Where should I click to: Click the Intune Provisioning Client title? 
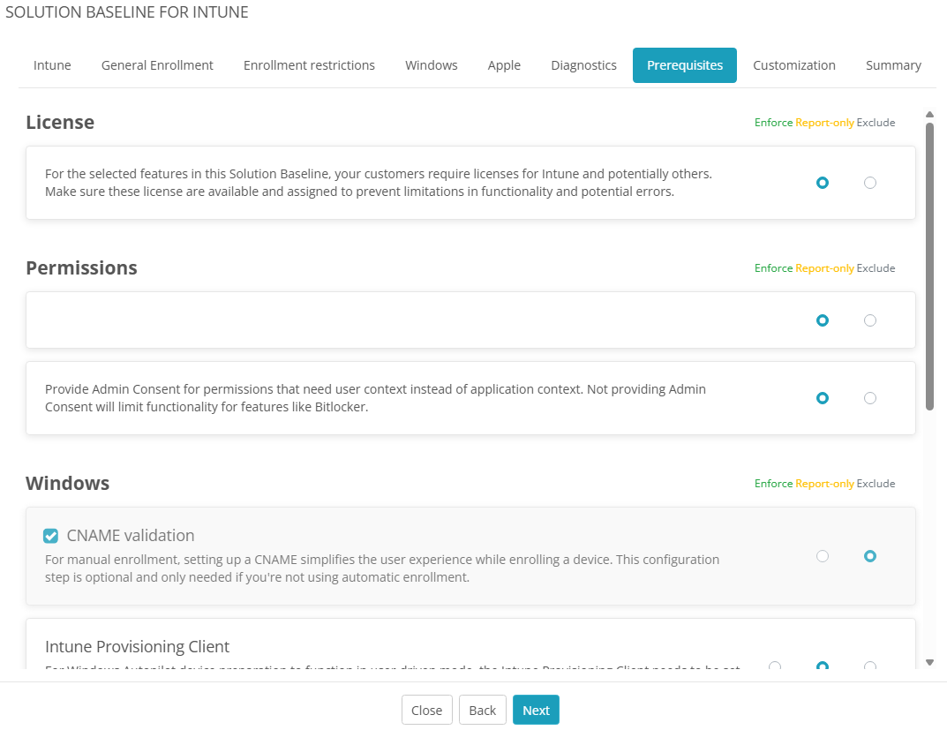[x=137, y=647]
